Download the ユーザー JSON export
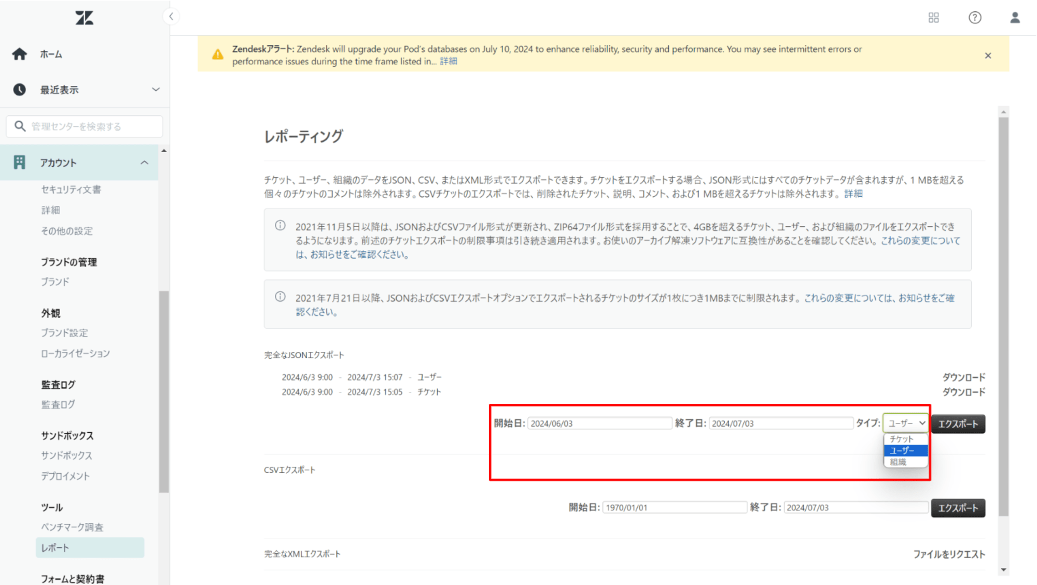 pyautogui.click(x=963, y=377)
